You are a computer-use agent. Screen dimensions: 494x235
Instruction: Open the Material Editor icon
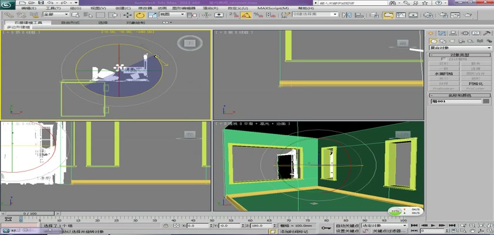click(428, 15)
